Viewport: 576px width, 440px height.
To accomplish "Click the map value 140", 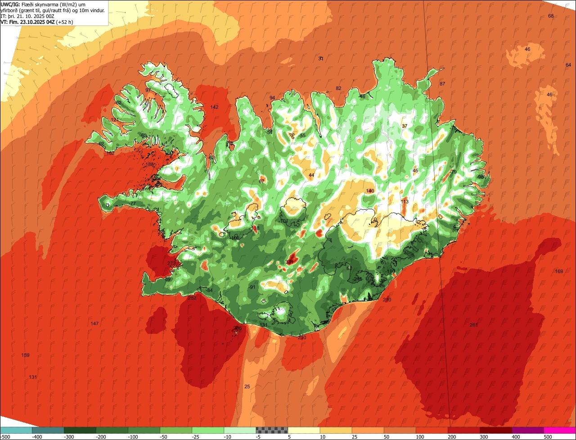I will tap(370, 191).
